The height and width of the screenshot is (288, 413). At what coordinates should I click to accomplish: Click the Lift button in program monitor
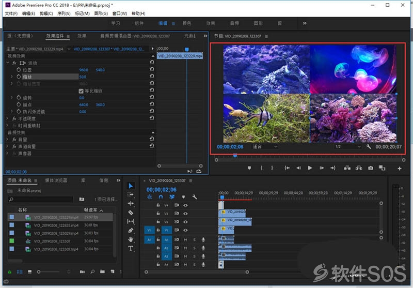(347, 168)
